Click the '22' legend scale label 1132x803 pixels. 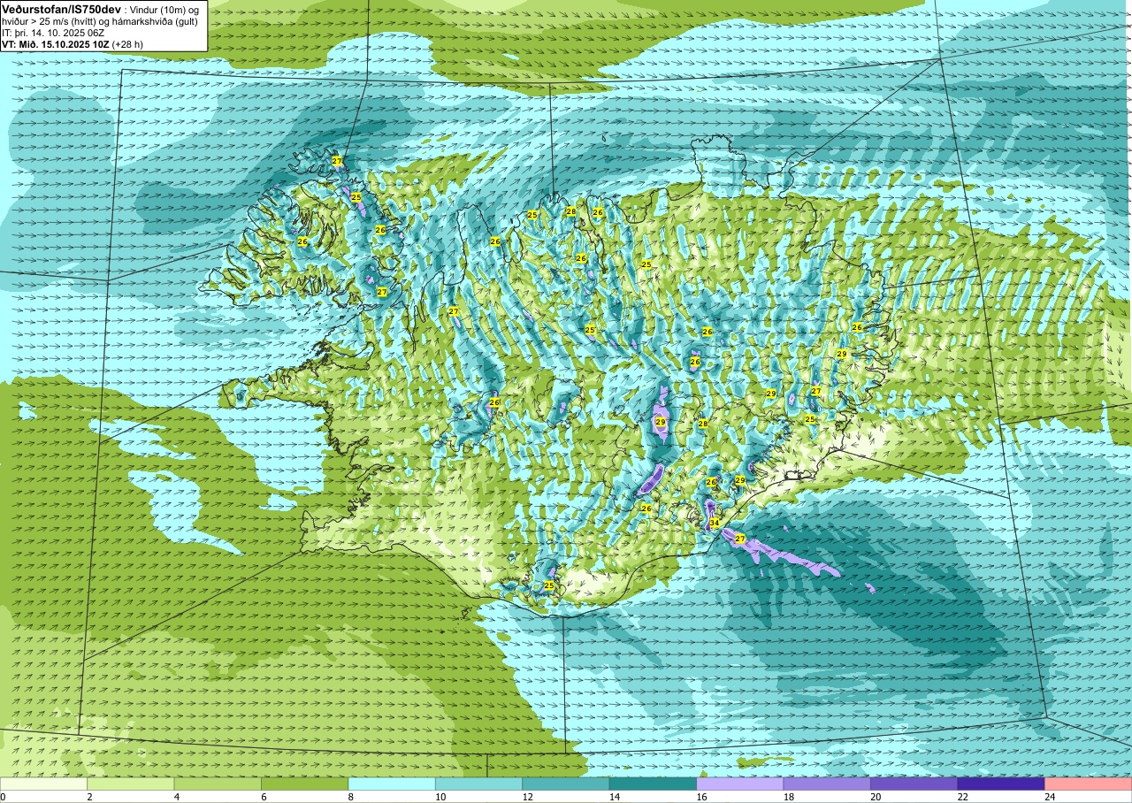point(963,797)
